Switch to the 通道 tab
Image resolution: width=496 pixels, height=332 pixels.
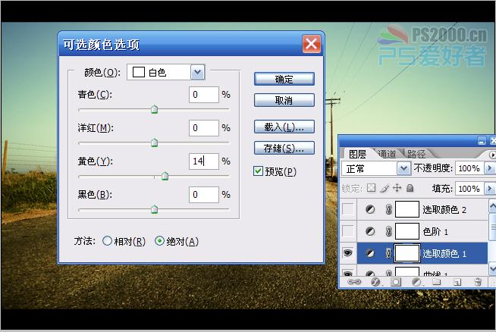tap(388, 154)
